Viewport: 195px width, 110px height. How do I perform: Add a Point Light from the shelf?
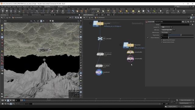click(98, 12)
